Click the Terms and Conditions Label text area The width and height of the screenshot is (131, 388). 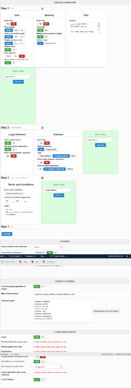pos(19,213)
